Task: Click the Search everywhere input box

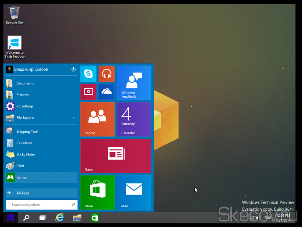Action: [x=40, y=205]
